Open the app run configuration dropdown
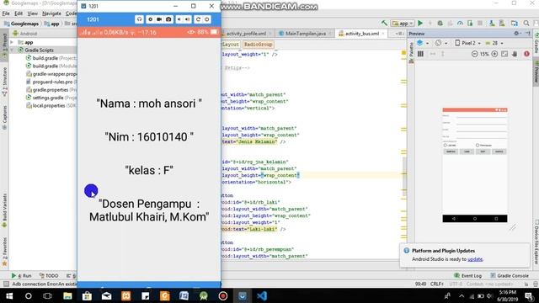The image size is (539, 303). pyautogui.click(x=403, y=24)
